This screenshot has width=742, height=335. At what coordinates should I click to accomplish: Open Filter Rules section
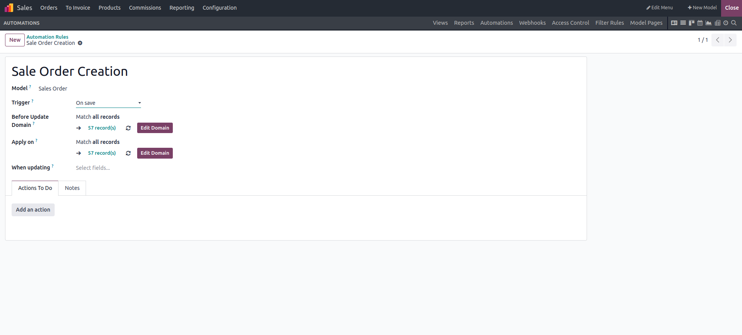pos(609,23)
